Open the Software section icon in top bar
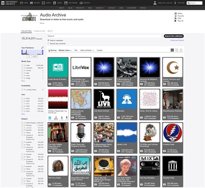The height and width of the screenshot is (188, 205). tap(66, 3)
